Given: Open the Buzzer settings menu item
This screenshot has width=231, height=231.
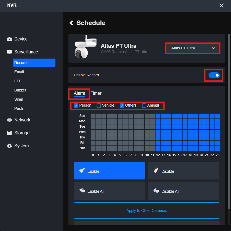Looking at the screenshot, I should tap(20, 90).
